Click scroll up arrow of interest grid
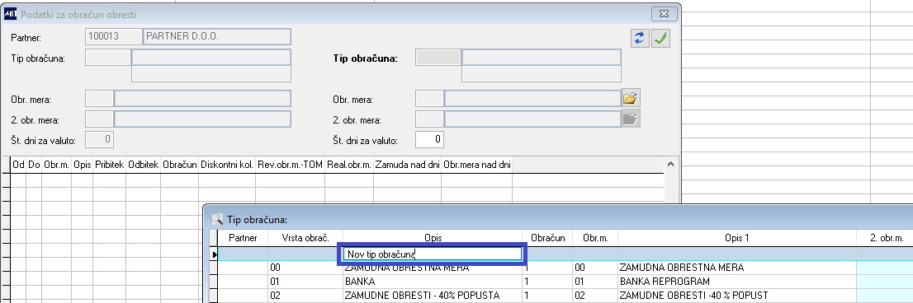The height and width of the screenshot is (303, 913). (x=670, y=165)
